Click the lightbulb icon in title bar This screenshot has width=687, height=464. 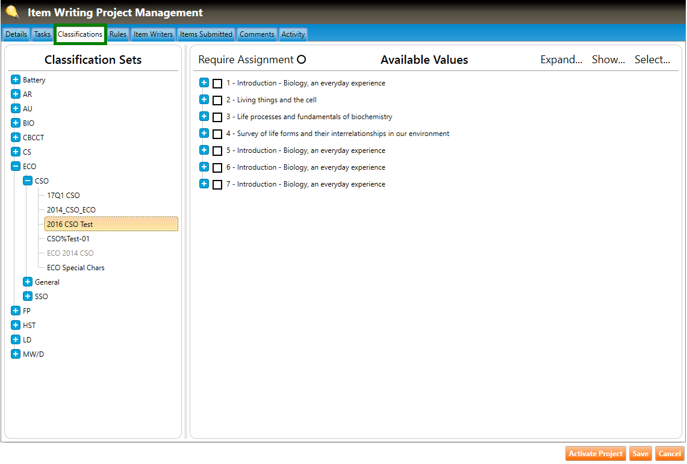click(x=13, y=12)
